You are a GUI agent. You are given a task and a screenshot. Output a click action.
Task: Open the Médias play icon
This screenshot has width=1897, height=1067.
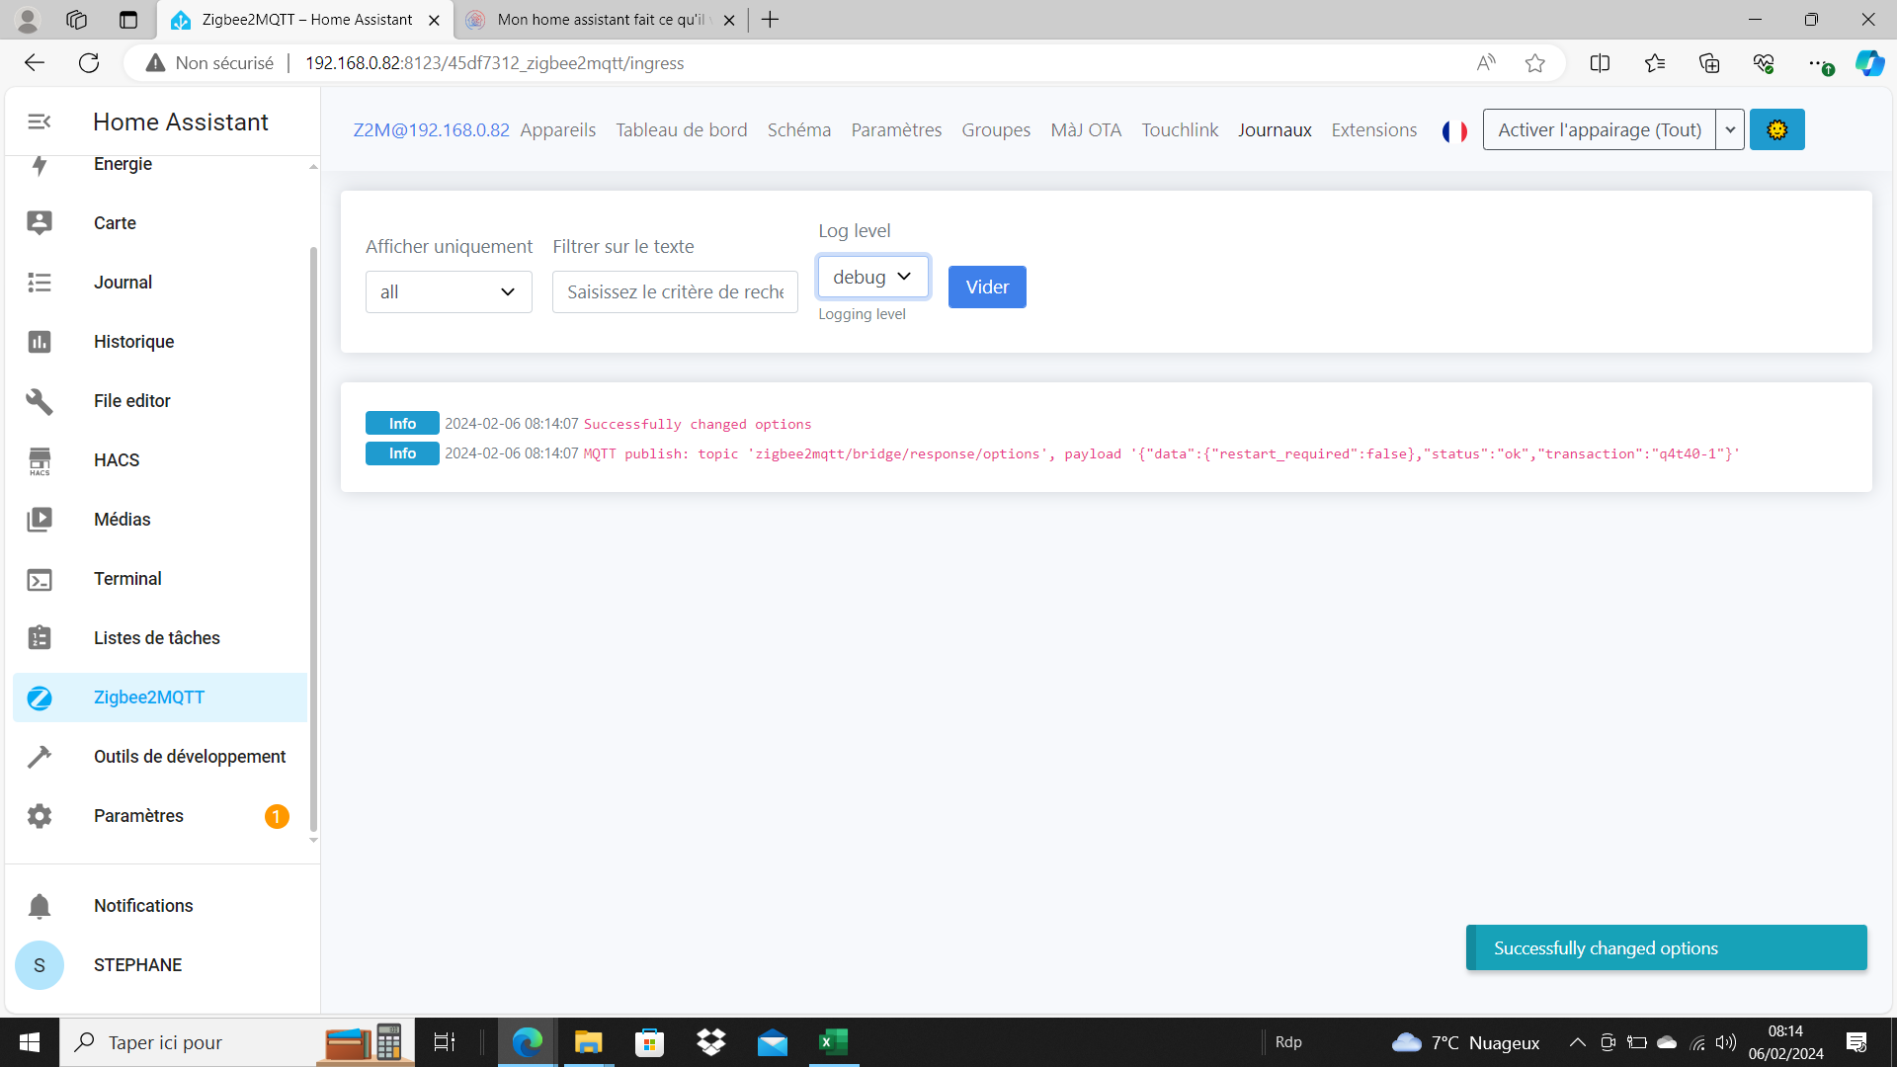click(40, 520)
